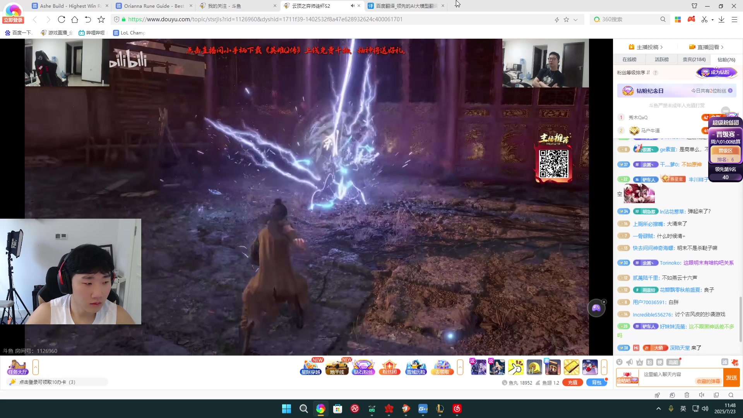Click the trash cleanup icon in status bar
Image resolution: width=743 pixels, height=418 pixels.
[x=687, y=395]
